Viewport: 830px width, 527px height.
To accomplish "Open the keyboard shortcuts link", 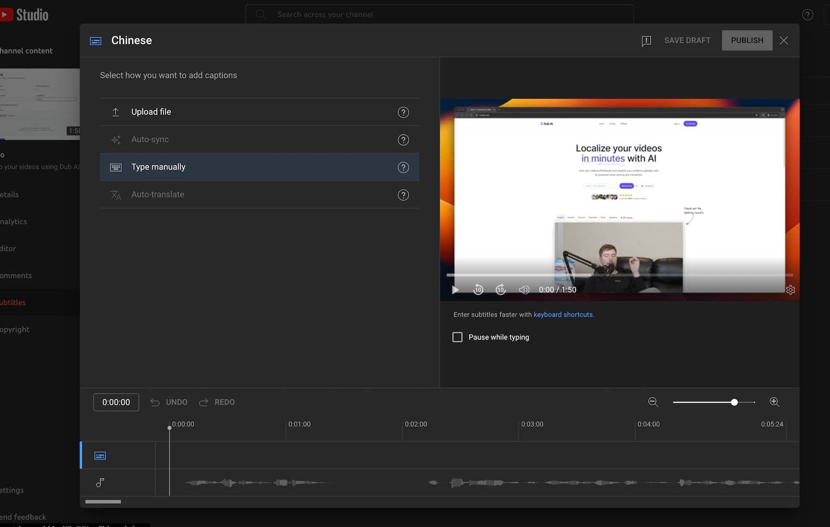I will pyautogui.click(x=563, y=315).
